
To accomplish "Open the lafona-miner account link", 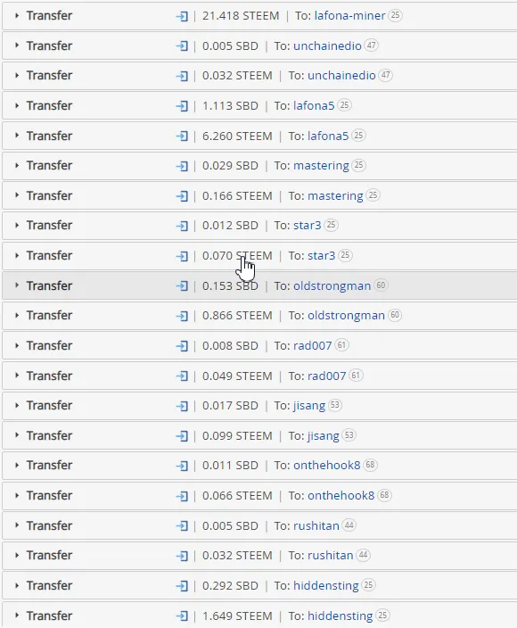I will [349, 16].
